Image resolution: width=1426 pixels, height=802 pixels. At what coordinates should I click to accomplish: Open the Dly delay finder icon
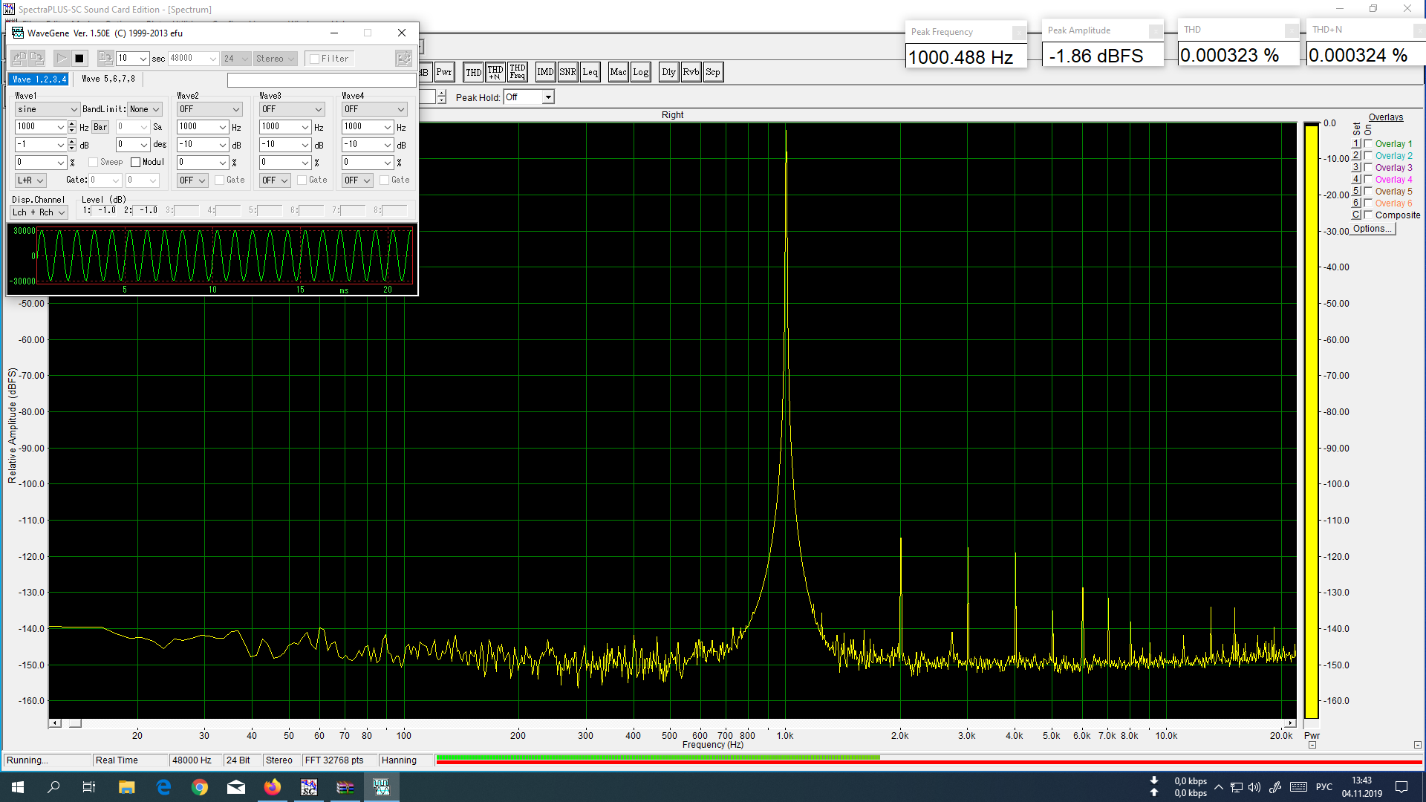tap(668, 72)
